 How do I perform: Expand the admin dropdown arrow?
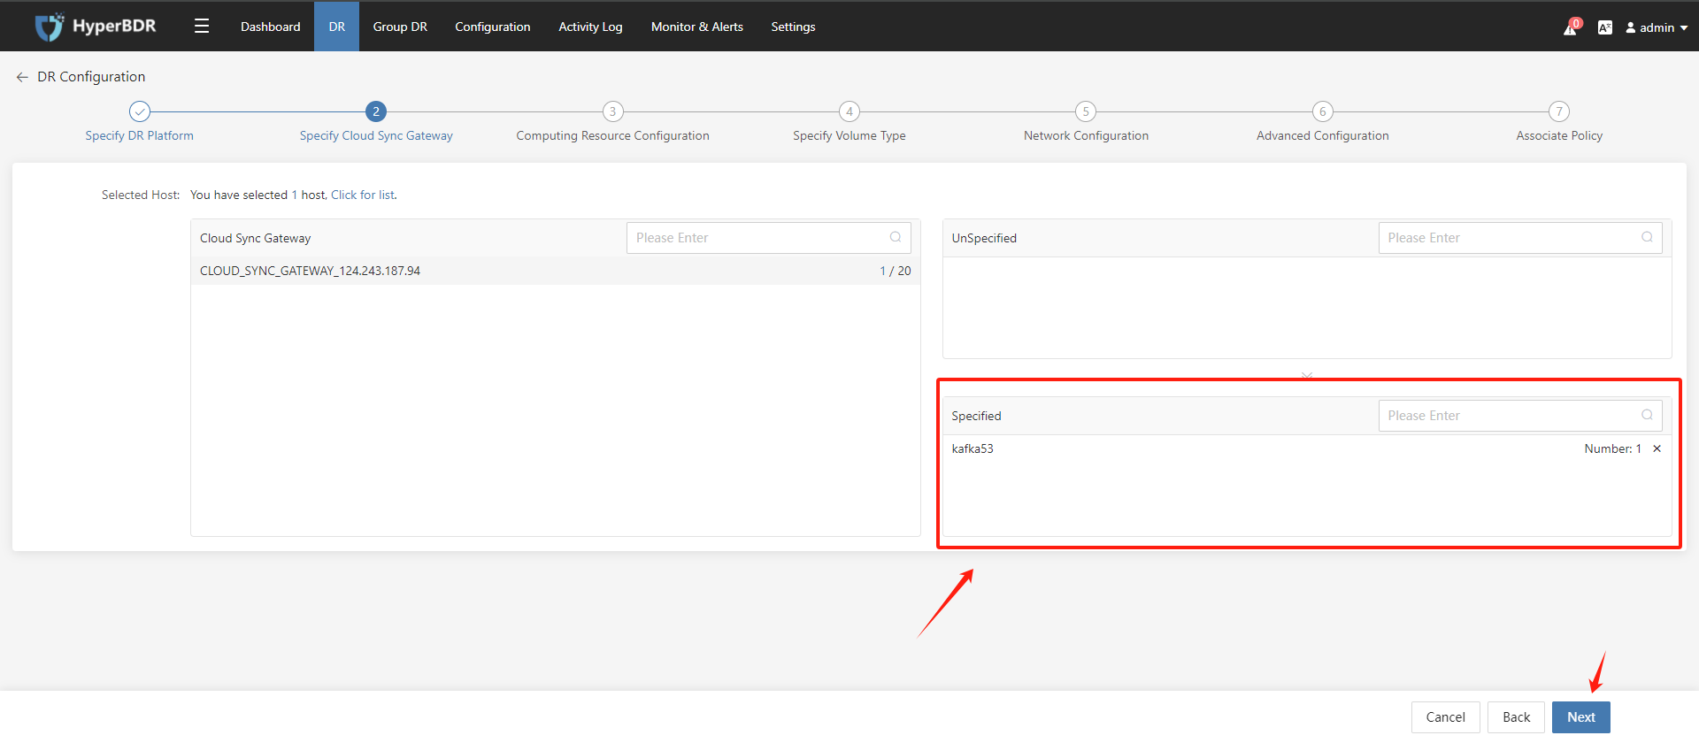coord(1684,28)
